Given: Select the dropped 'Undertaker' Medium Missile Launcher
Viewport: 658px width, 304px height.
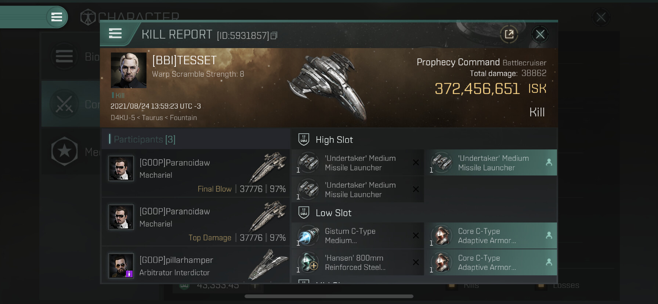Looking at the screenshot, I should pyautogui.click(x=491, y=163).
